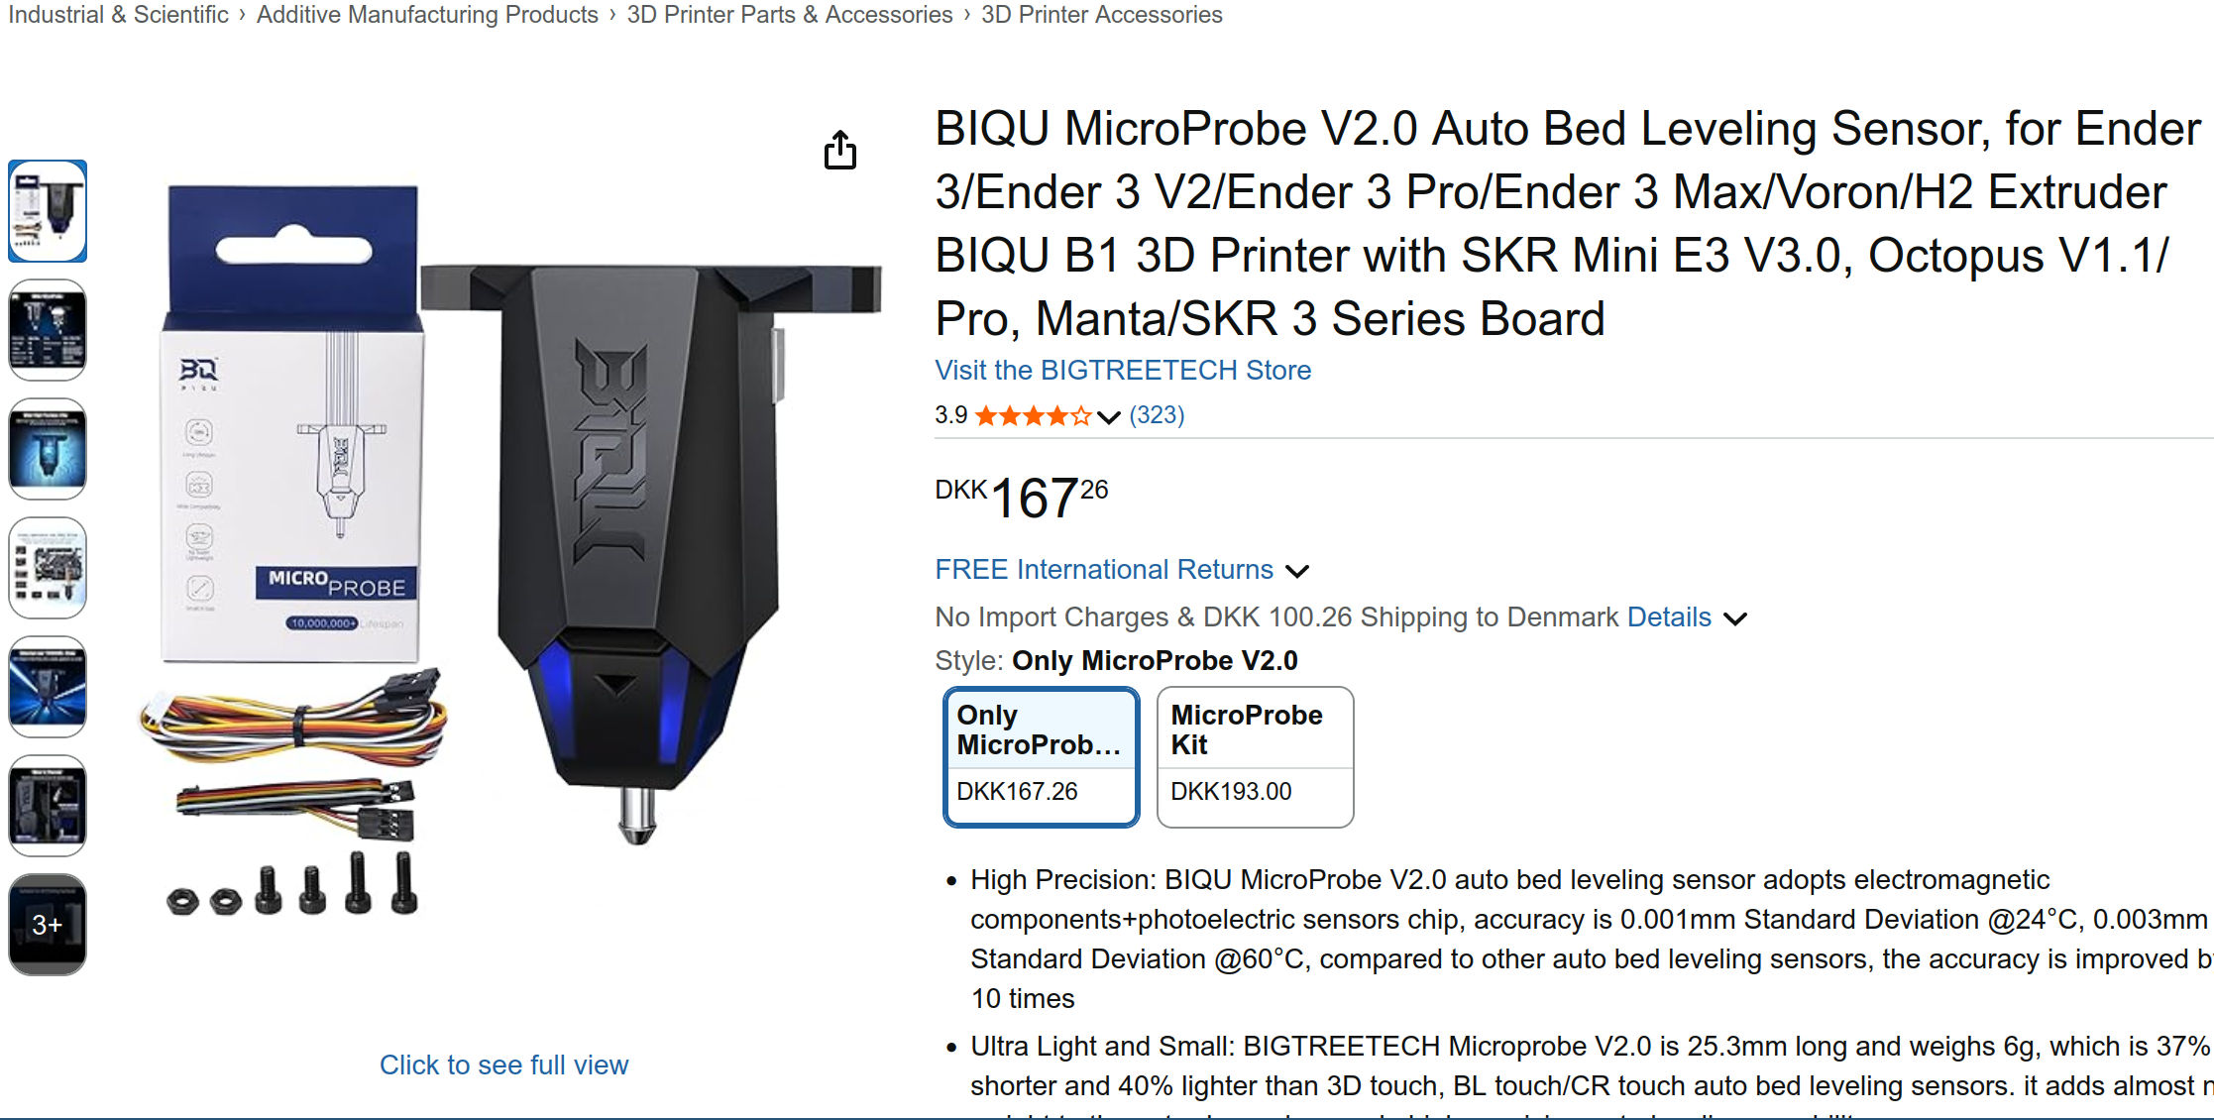2214x1120 pixels.
Task: Click to see full view link
Action: pyautogui.click(x=503, y=1064)
